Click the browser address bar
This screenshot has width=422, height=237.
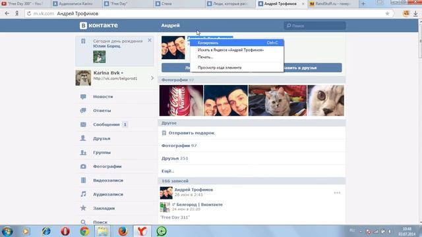[x=207, y=13]
